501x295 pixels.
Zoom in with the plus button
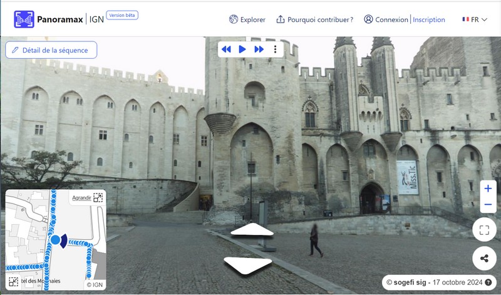point(488,189)
